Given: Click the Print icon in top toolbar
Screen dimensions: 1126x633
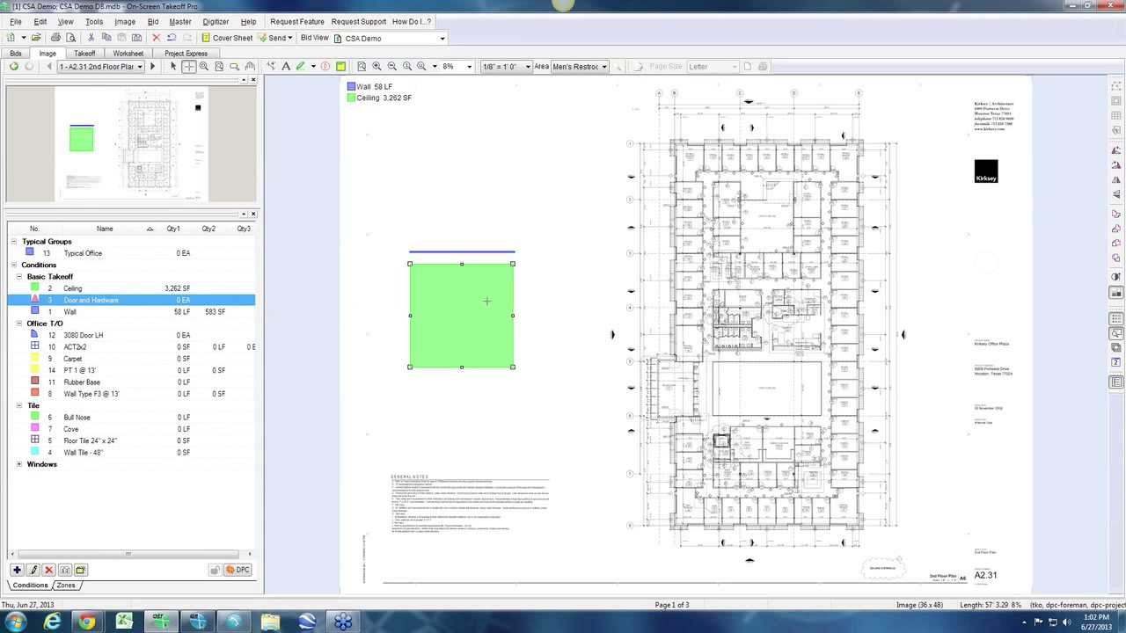Looking at the screenshot, I should click(55, 38).
